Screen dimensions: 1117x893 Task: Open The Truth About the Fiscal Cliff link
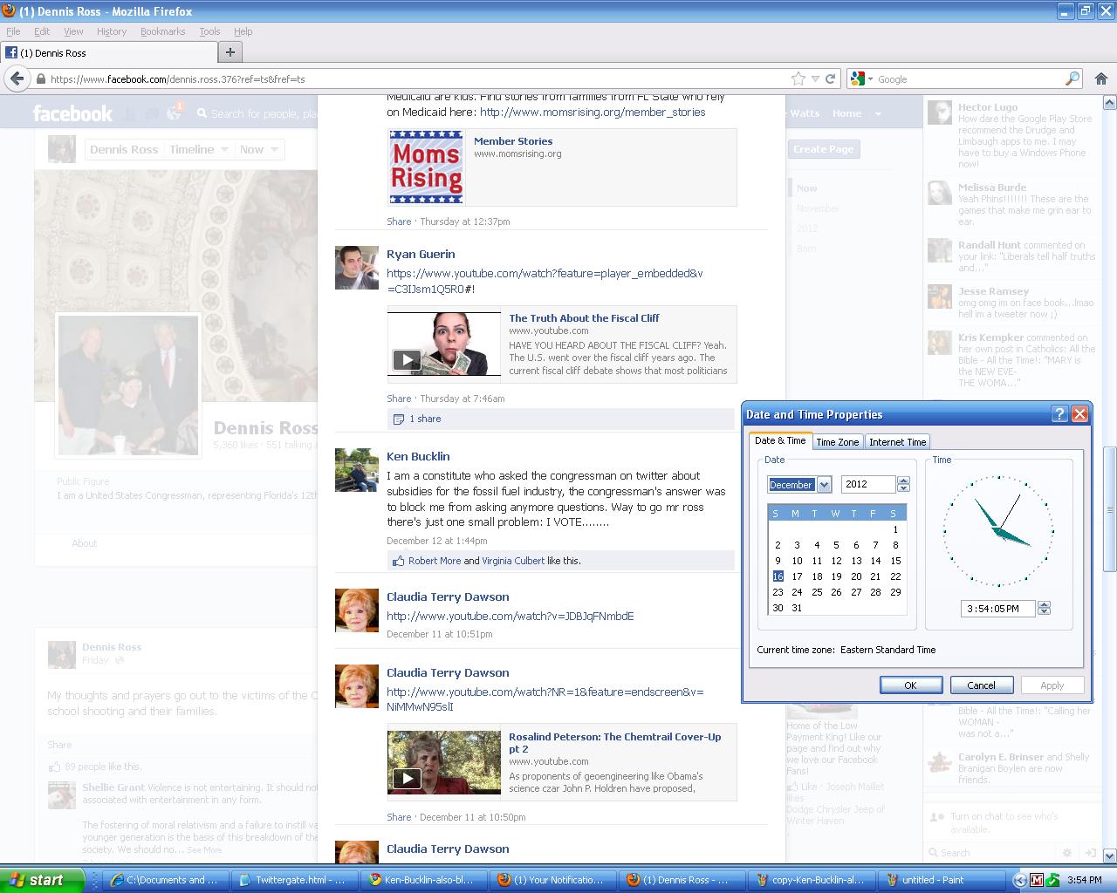coord(584,318)
